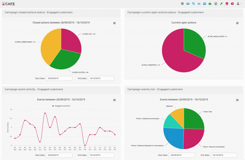Open the blue users group icon
Screen dimensions: 245x160
point(204,4)
